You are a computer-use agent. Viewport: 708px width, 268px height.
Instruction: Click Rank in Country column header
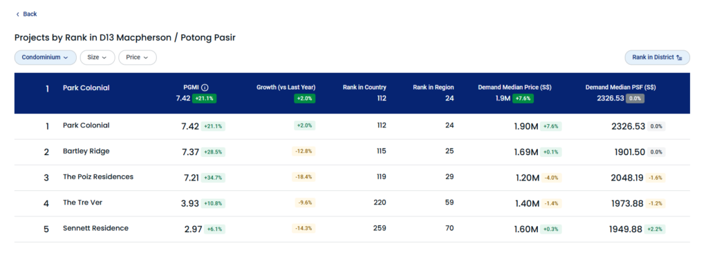point(364,87)
